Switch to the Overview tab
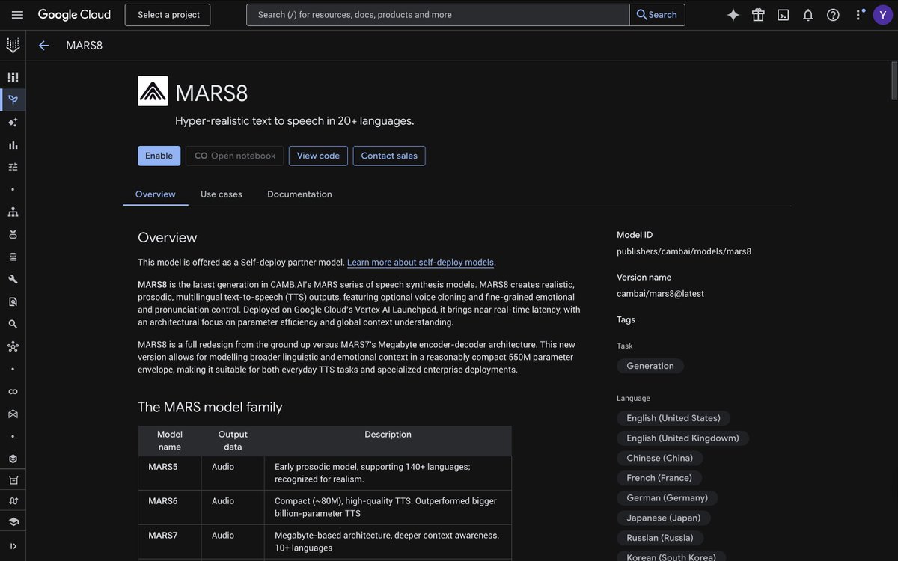The height and width of the screenshot is (561, 898). [x=156, y=194]
